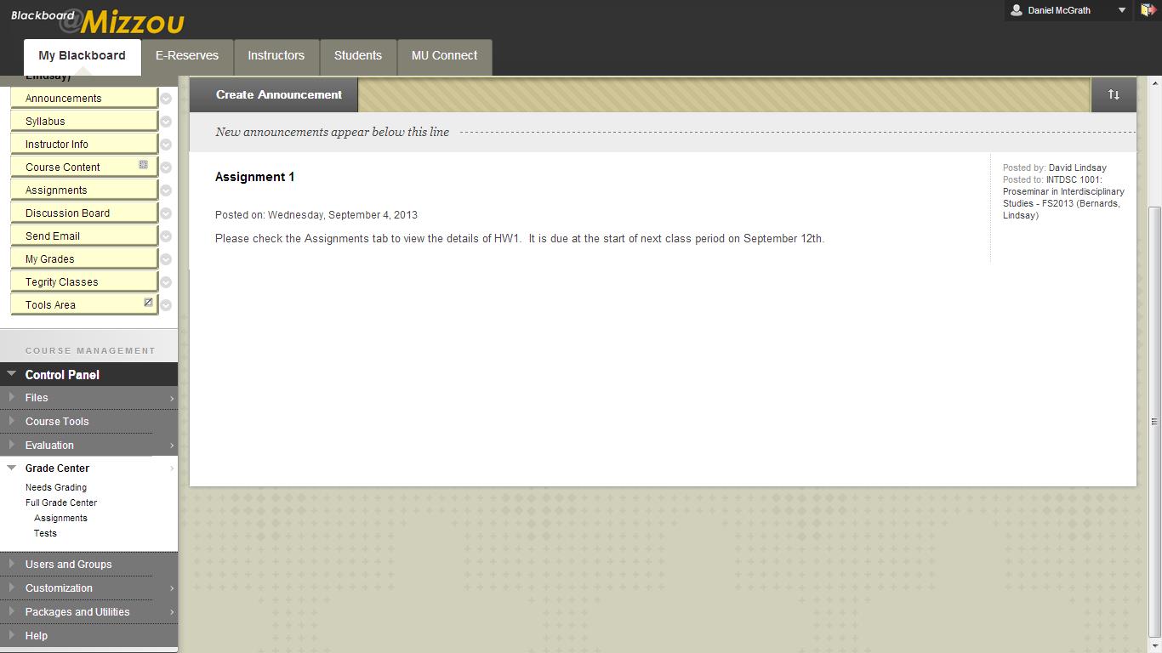The image size is (1162, 653).
Task: Open the Send Email menu link
Action: point(53,236)
